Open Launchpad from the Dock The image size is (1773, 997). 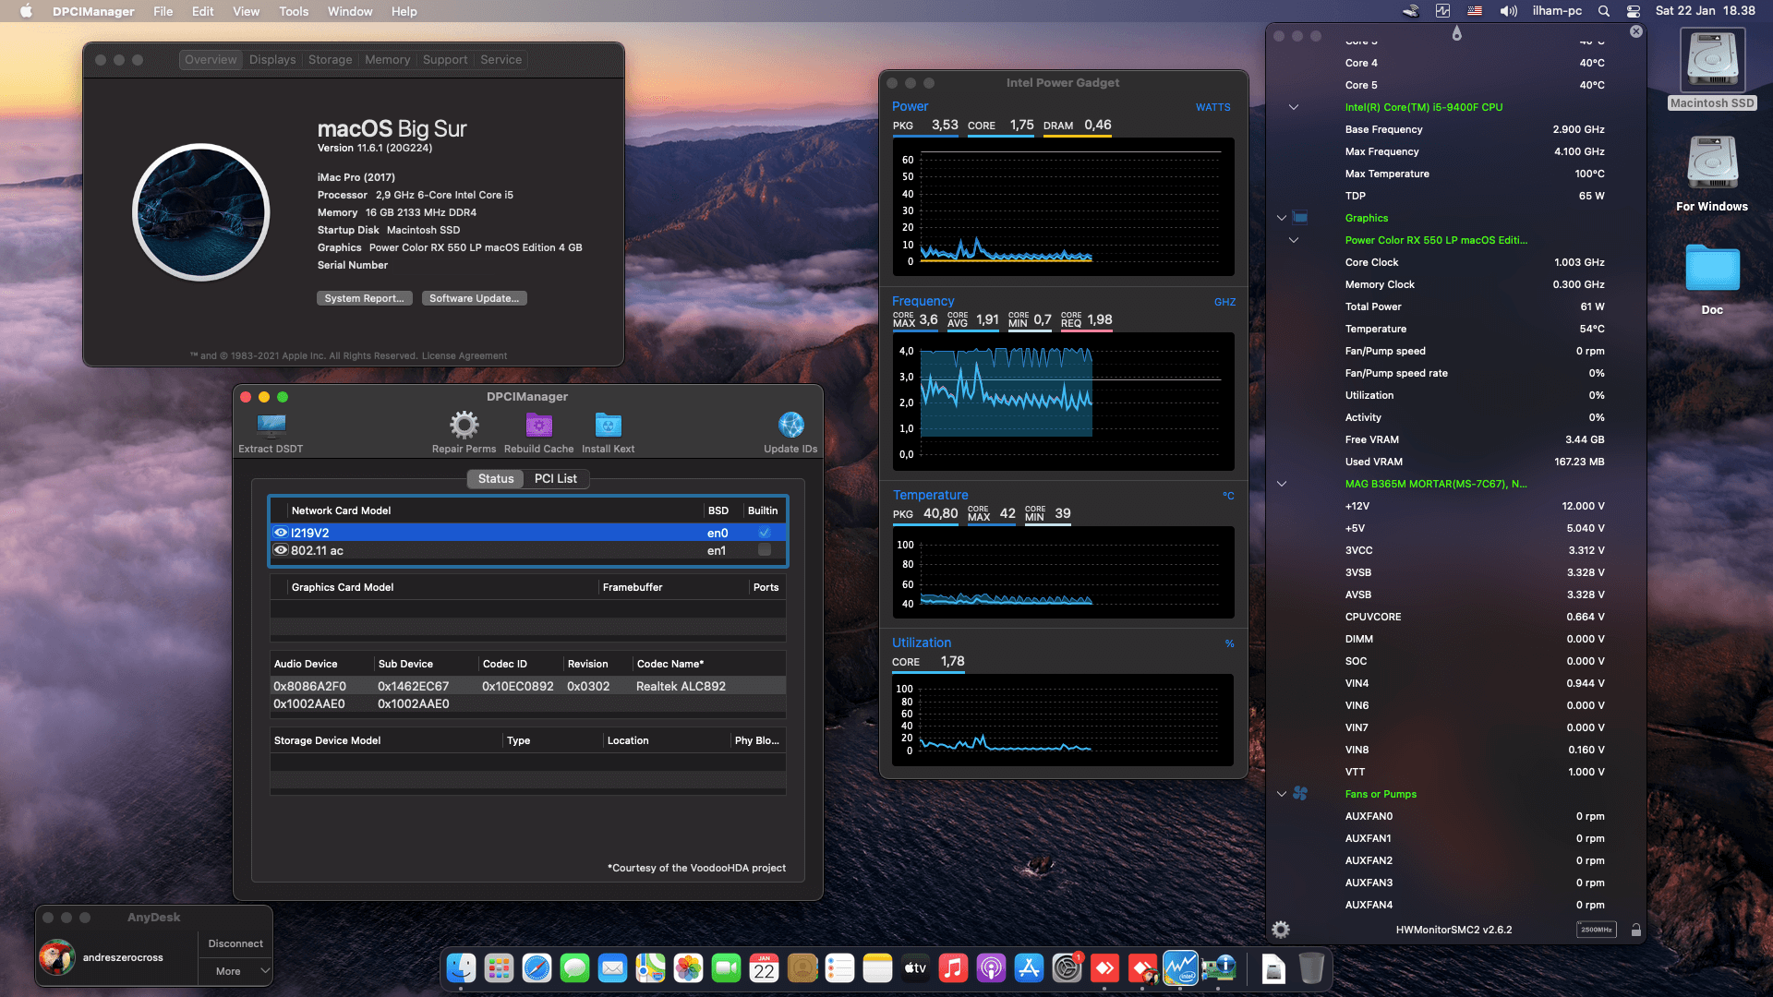(499, 967)
